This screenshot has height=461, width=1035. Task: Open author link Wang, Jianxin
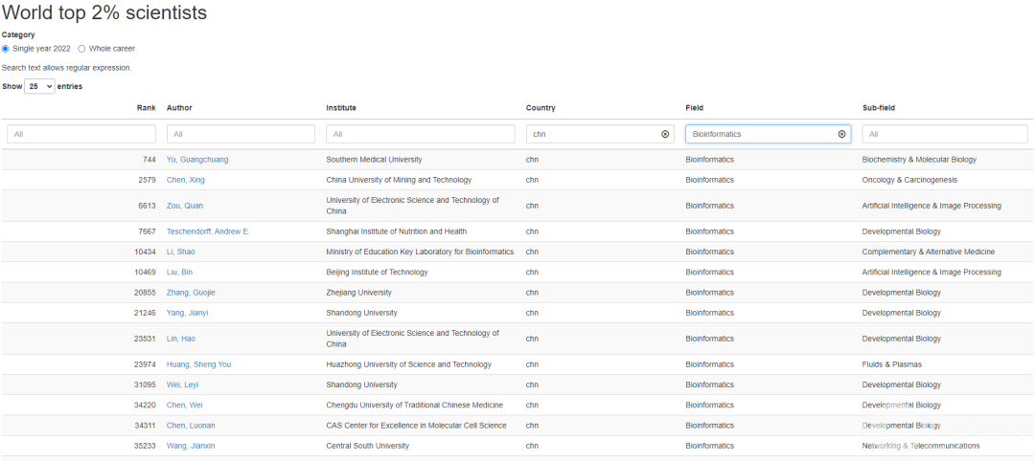(191, 446)
